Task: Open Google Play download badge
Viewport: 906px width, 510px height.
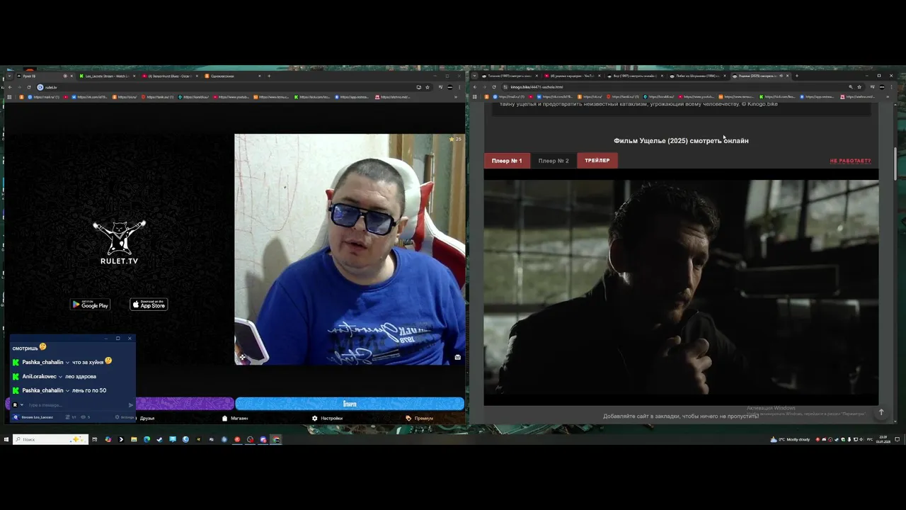Action: [x=90, y=305]
